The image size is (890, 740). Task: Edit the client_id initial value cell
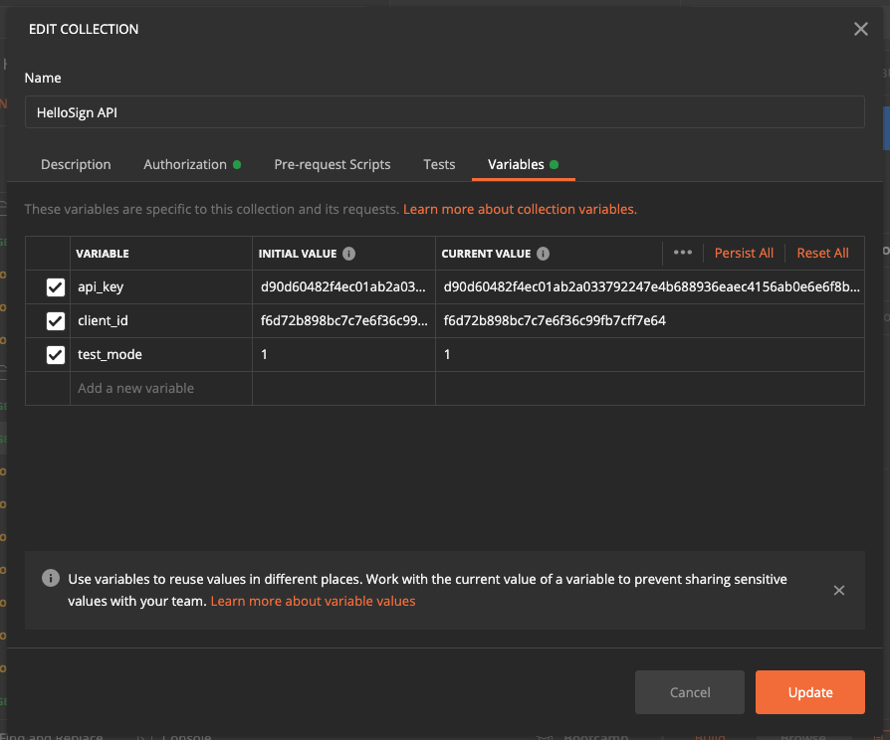[x=343, y=321]
